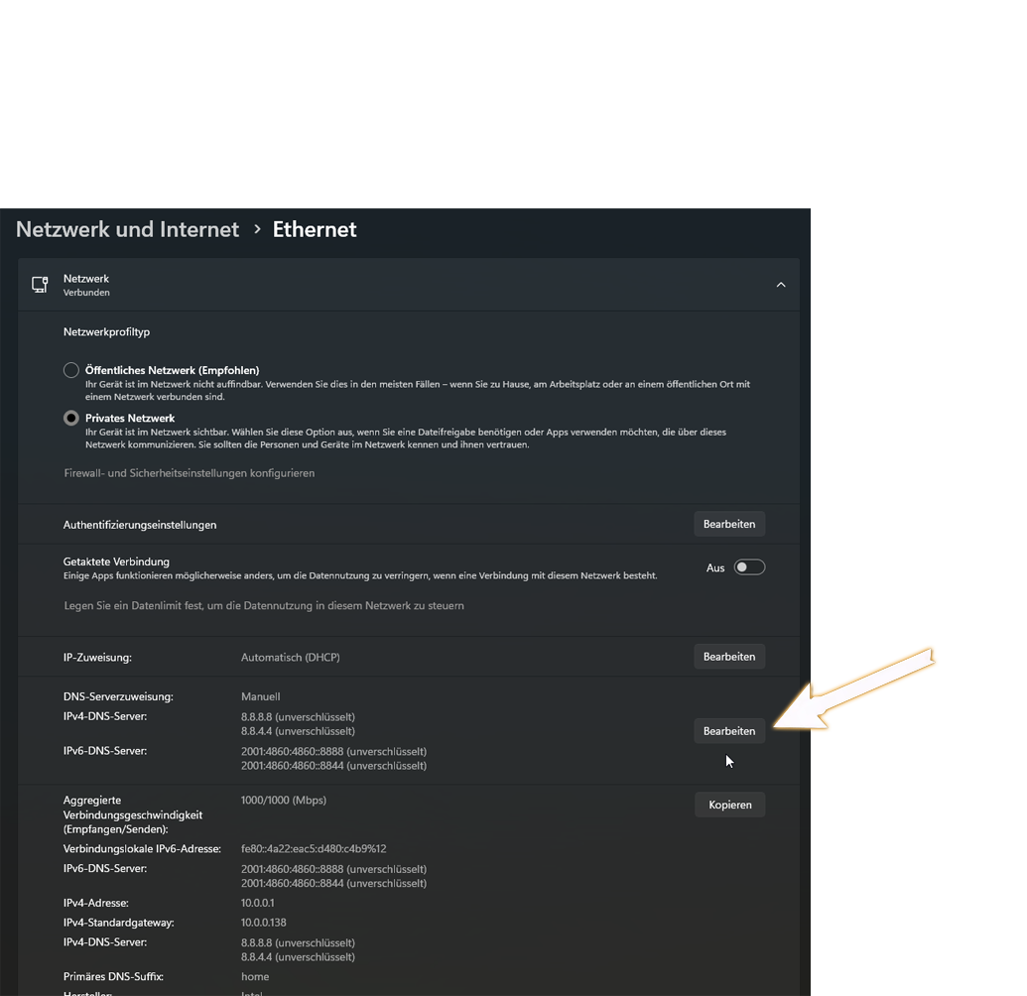This screenshot has width=1027, height=996.
Task: Click the link-local IPv6 address fe80 value
Action: (x=314, y=849)
